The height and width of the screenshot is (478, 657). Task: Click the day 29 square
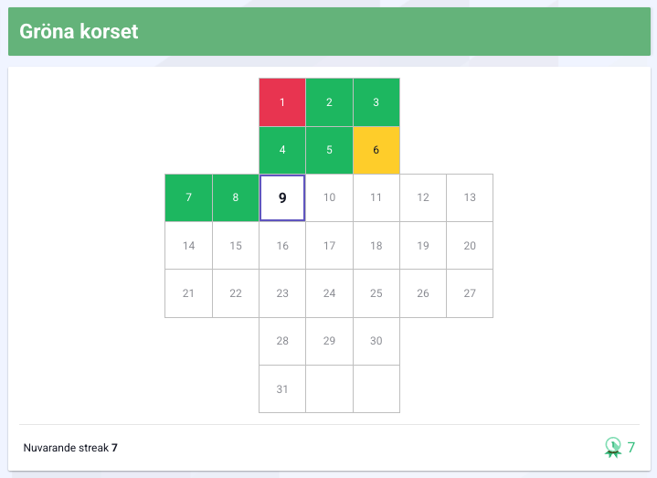tap(329, 341)
